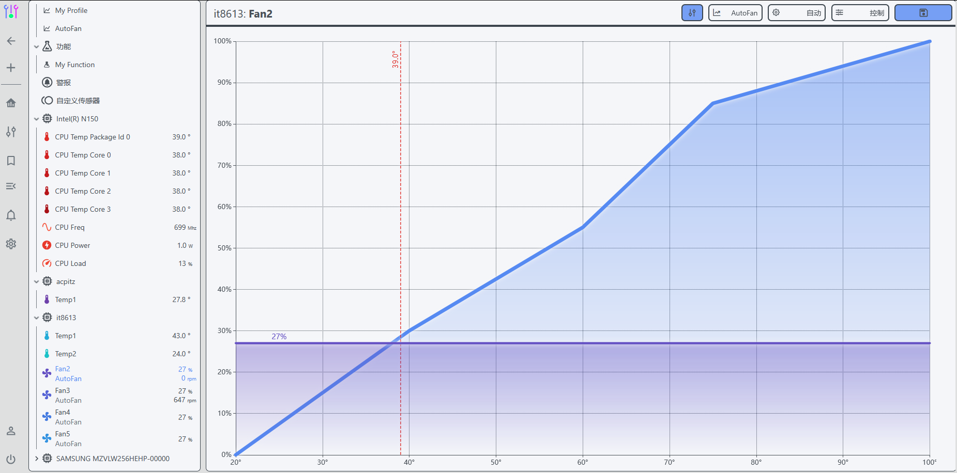Viewport: 957px width, 473px height.
Task: Open the bookmark icon in sidebar
Action: point(11,161)
